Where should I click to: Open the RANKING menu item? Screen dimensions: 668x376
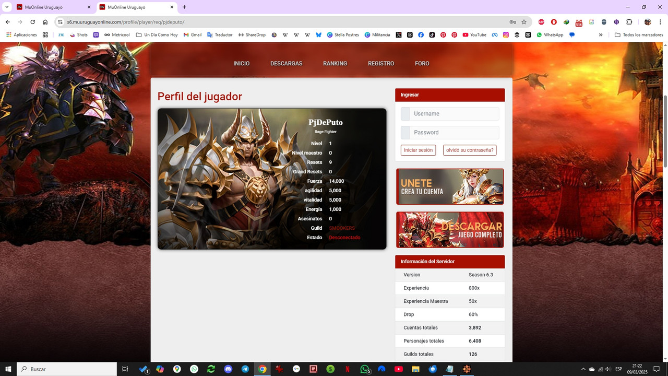click(335, 64)
